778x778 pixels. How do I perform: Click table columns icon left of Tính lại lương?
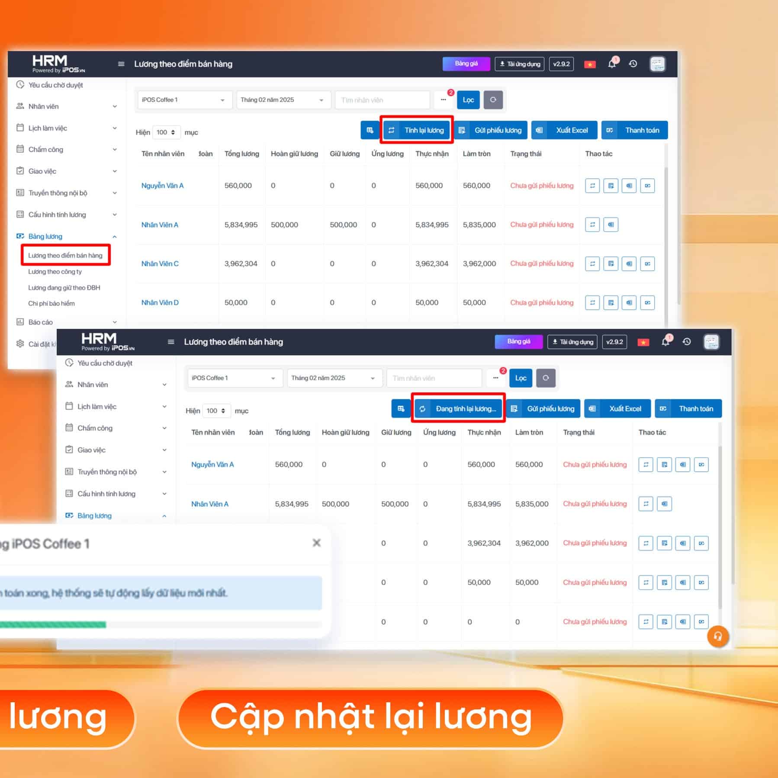[370, 130]
